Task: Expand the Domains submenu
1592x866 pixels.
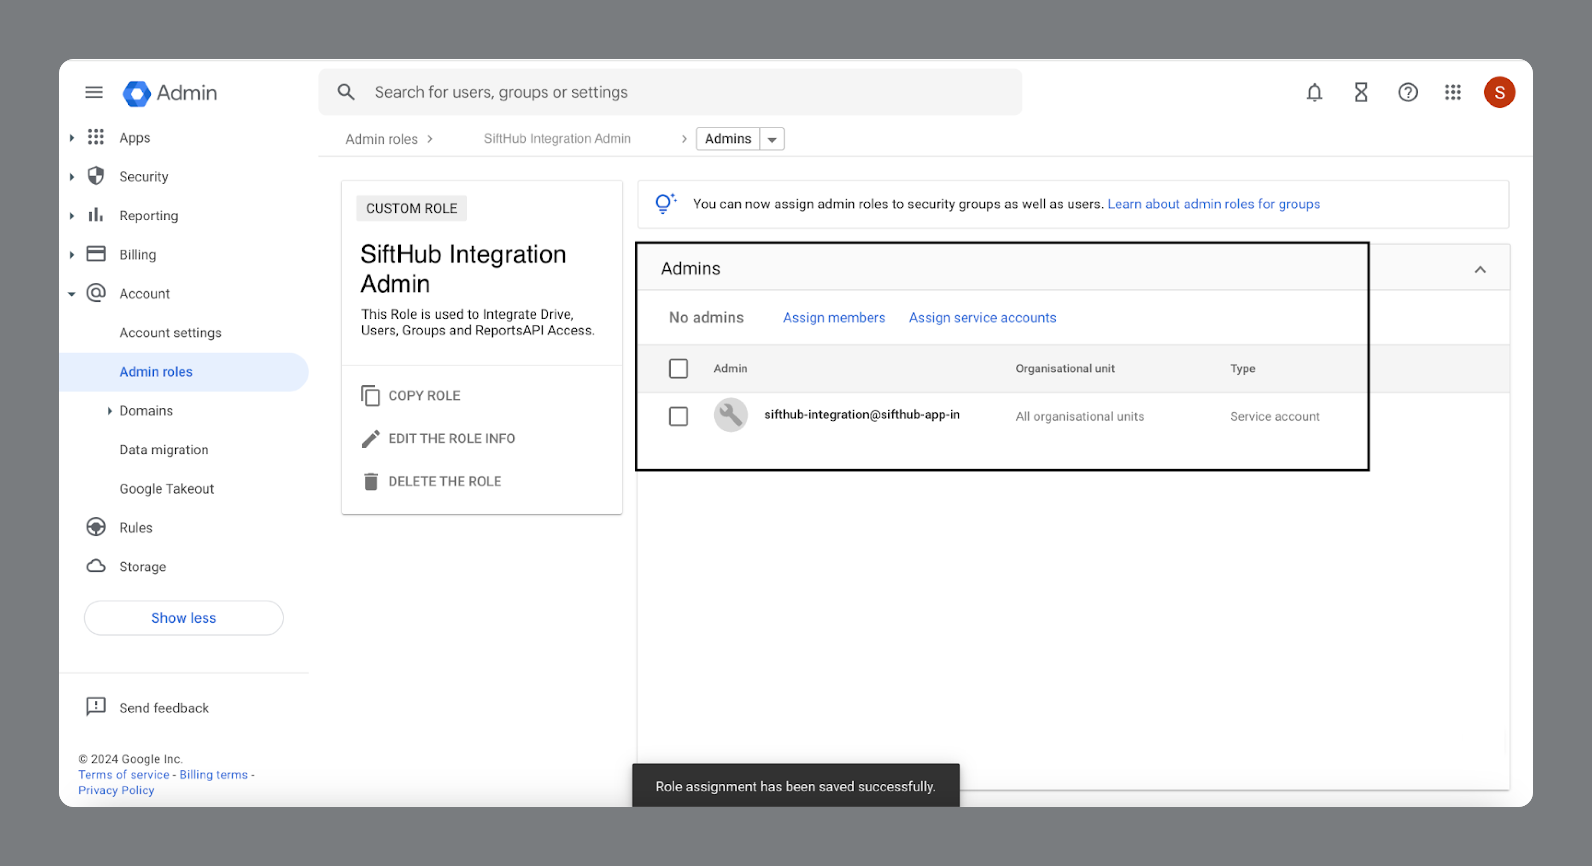Action: tap(109, 411)
